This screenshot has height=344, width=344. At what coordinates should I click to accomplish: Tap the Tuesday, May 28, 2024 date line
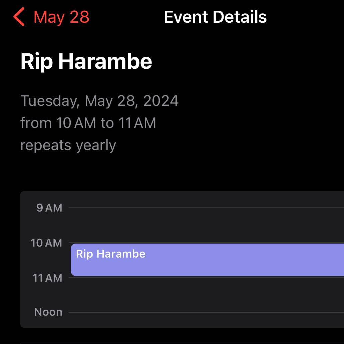click(99, 101)
